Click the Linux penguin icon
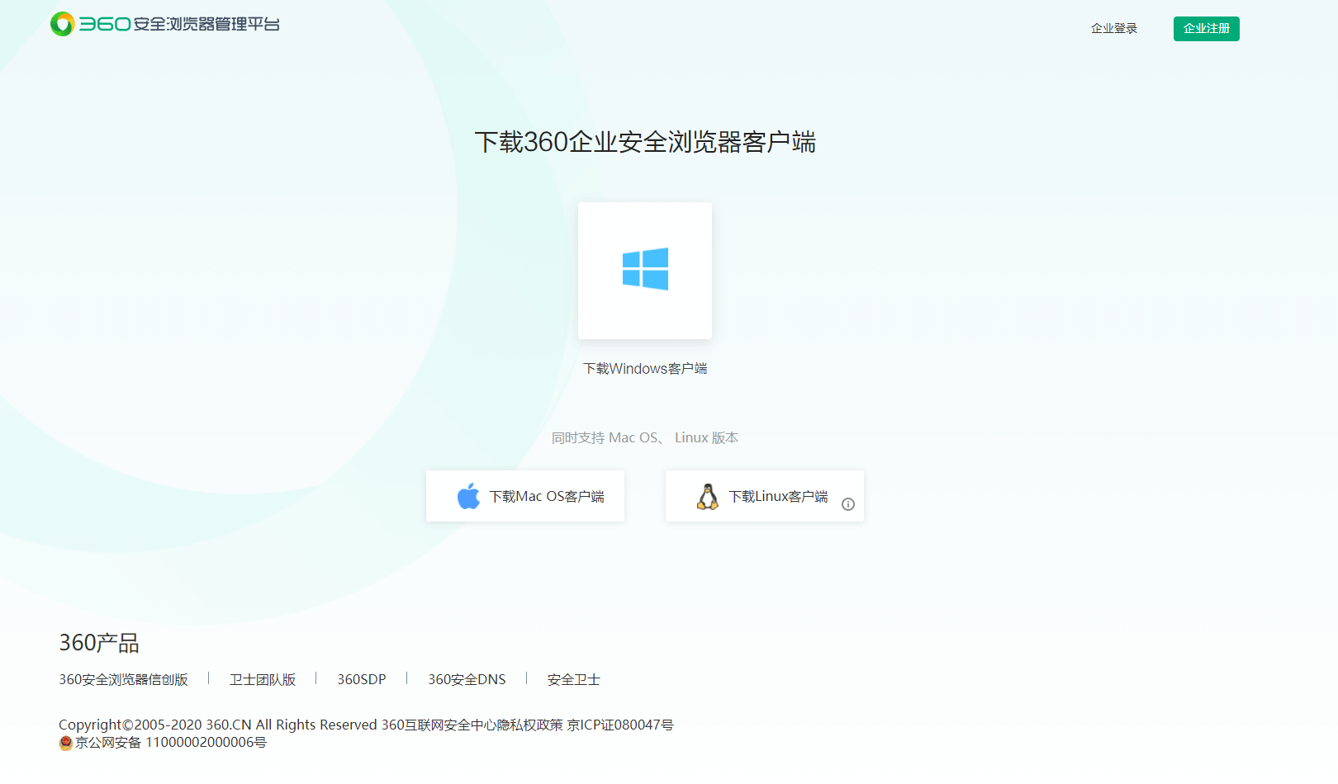Image resolution: width=1338 pixels, height=784 pixels. [x=708, y=496]
